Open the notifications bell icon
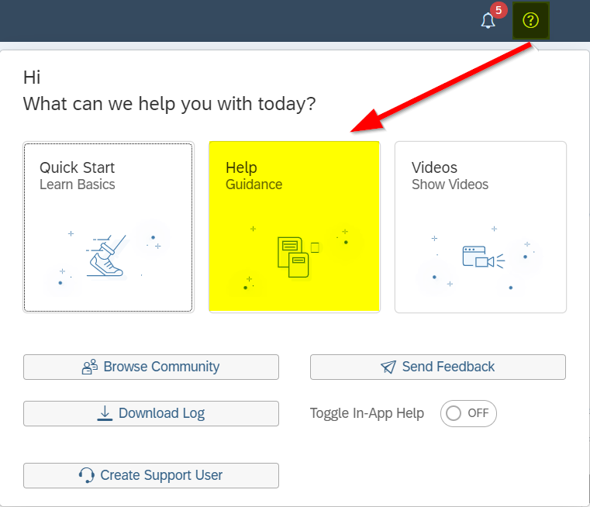The image size is (590, 507). pyautogui.click(x=488, y=21)
